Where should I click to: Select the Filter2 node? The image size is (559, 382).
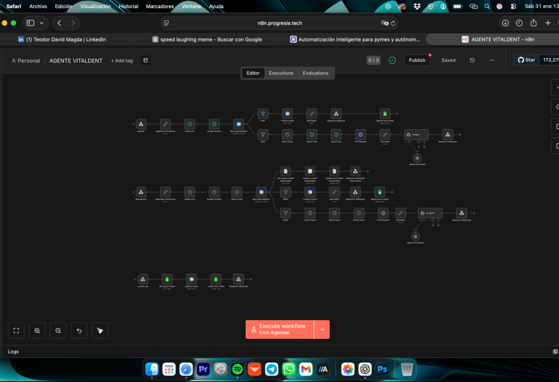click(x=285, y=192)
